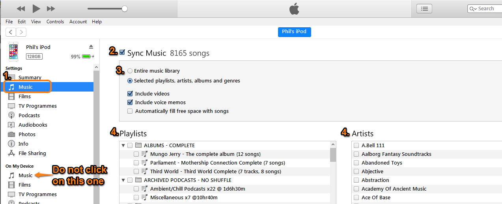502x204 pixels.
Task: Check Abstraction artist checkbox
Action: coord(356,180)
